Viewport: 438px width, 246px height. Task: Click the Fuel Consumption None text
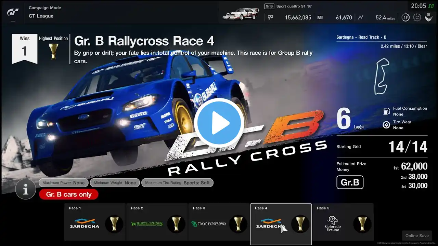[410, 111]
